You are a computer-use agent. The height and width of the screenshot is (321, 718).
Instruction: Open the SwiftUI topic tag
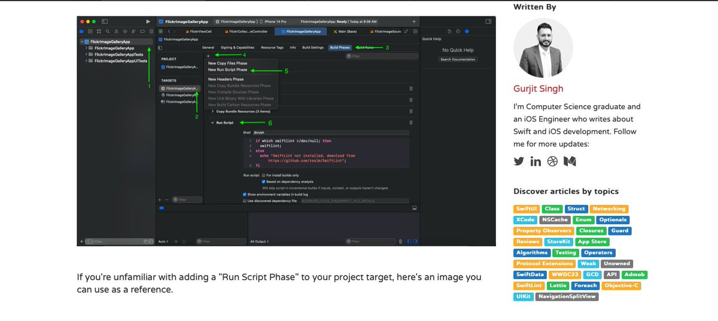click(x=527, y=209)
